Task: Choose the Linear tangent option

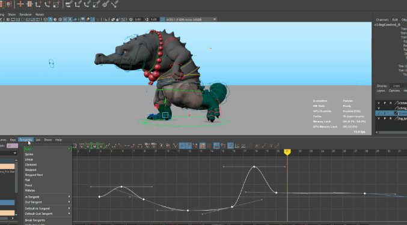Action: (x=29, y=160)
